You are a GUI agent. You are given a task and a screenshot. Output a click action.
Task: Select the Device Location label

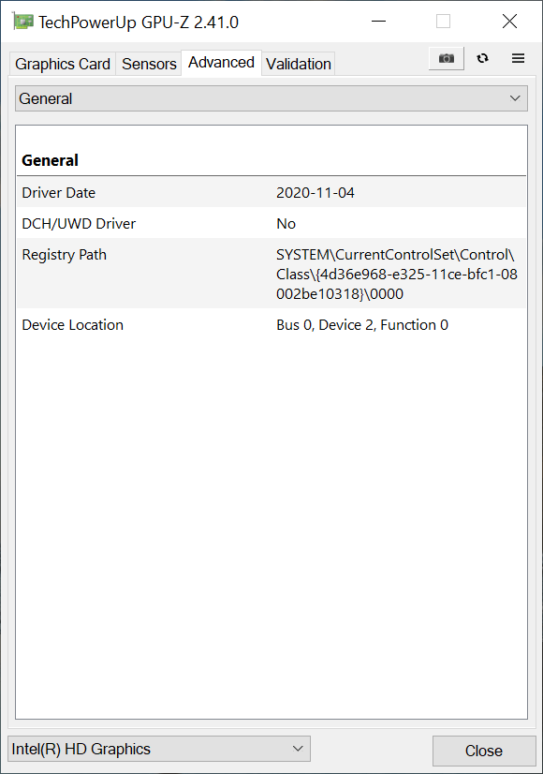pyautogui.click(x=72, y=325)
